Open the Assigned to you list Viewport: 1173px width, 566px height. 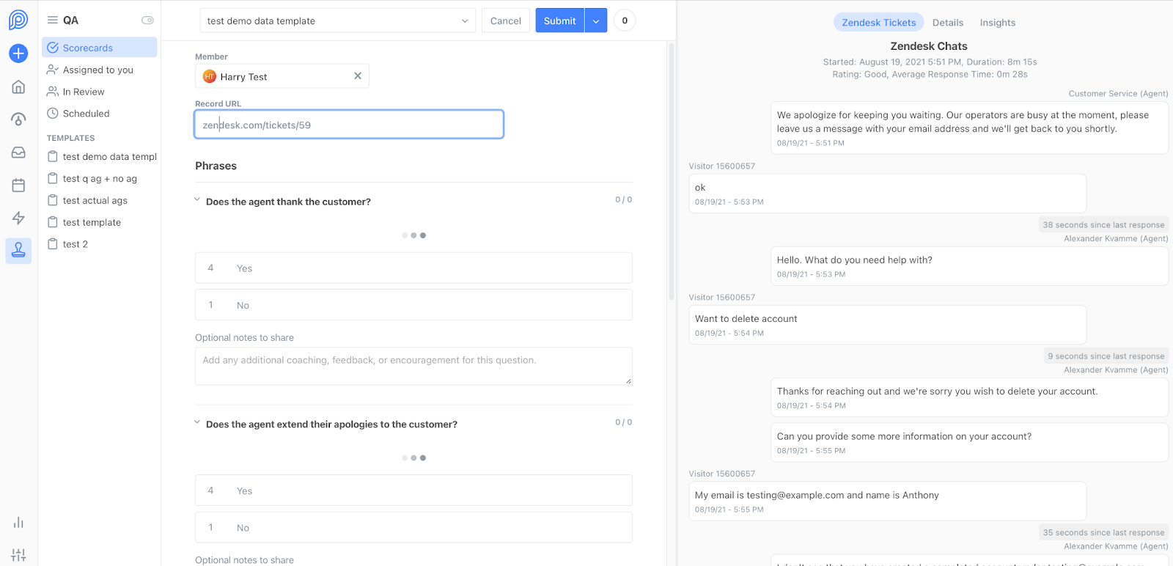98,70
